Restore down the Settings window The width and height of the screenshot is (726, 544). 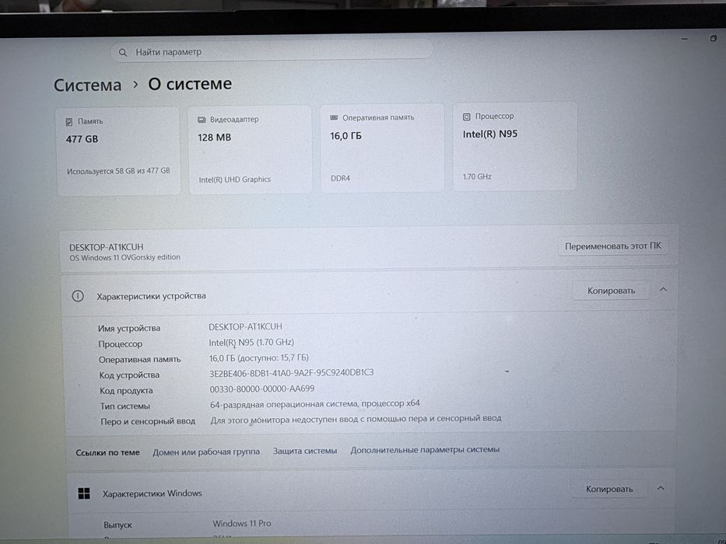coord(714,38)
